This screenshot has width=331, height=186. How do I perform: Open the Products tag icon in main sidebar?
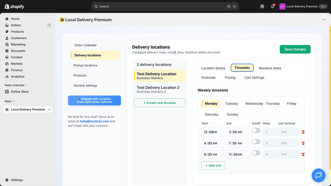point(7,32)
